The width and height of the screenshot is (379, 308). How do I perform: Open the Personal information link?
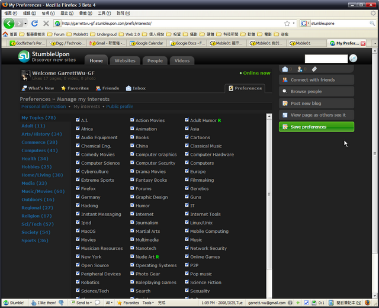click(x=43, y=107)
